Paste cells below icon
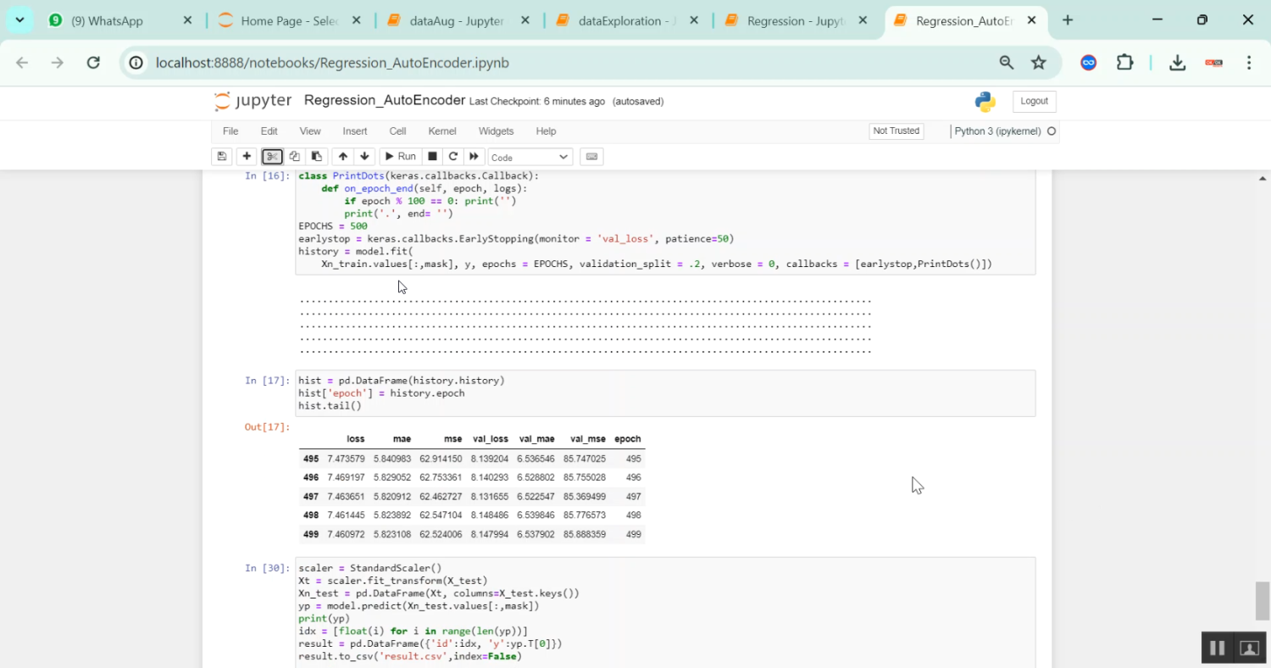The image size is (1271, 668). coord(316,157)
